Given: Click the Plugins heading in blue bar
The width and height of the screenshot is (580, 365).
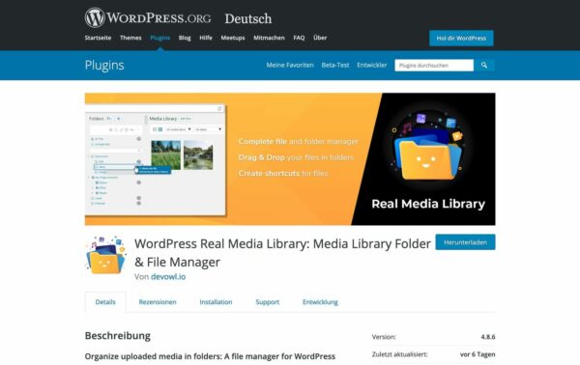Looking at the screenshot, I should tap(104, 65).
